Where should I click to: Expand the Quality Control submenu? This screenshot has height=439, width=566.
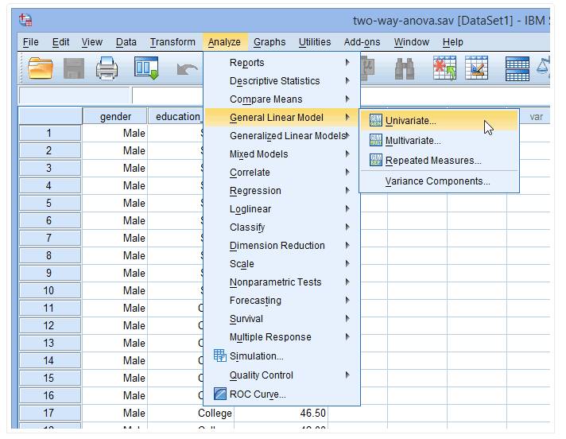coord(282,375)
